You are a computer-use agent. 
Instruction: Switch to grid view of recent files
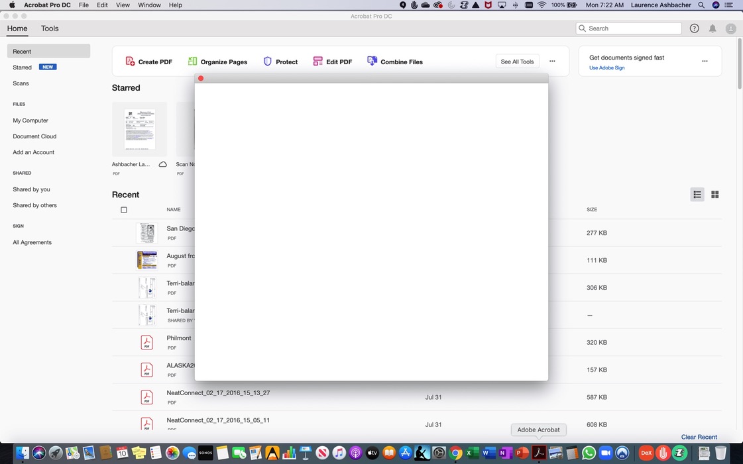pos(714,194)
